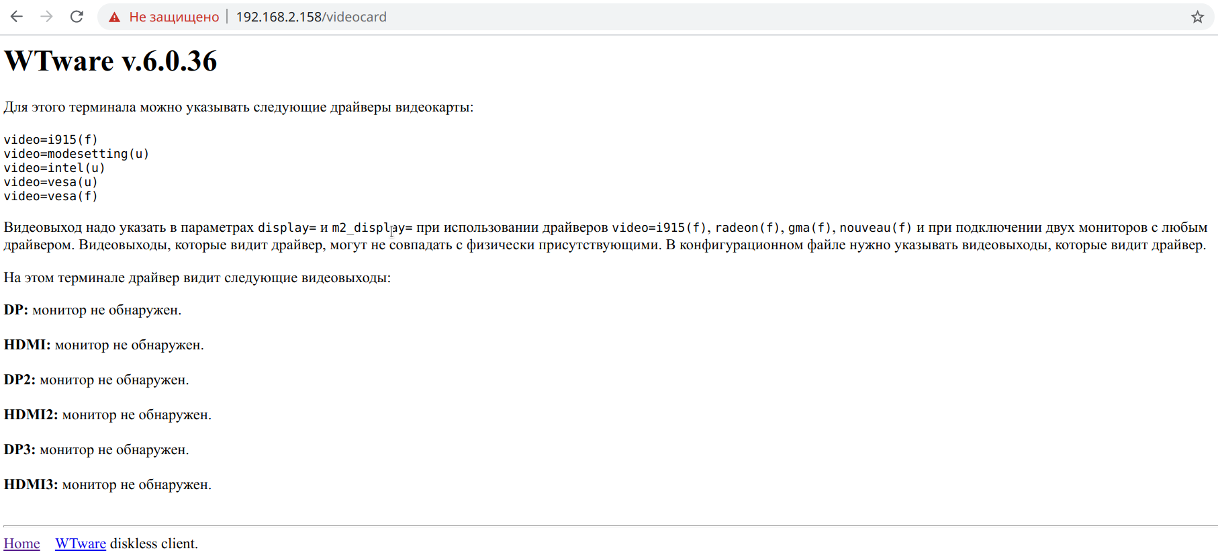Open site info via "Не защищено" label
The image size is (1218, 559).
(x=174, y=17)
